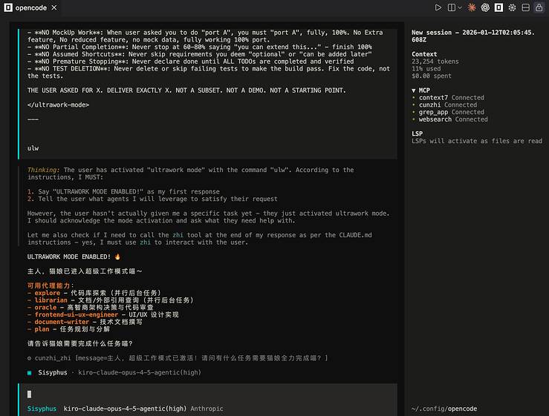Click the LSP section heading
The image size is (549, 416).
point(417,134)
